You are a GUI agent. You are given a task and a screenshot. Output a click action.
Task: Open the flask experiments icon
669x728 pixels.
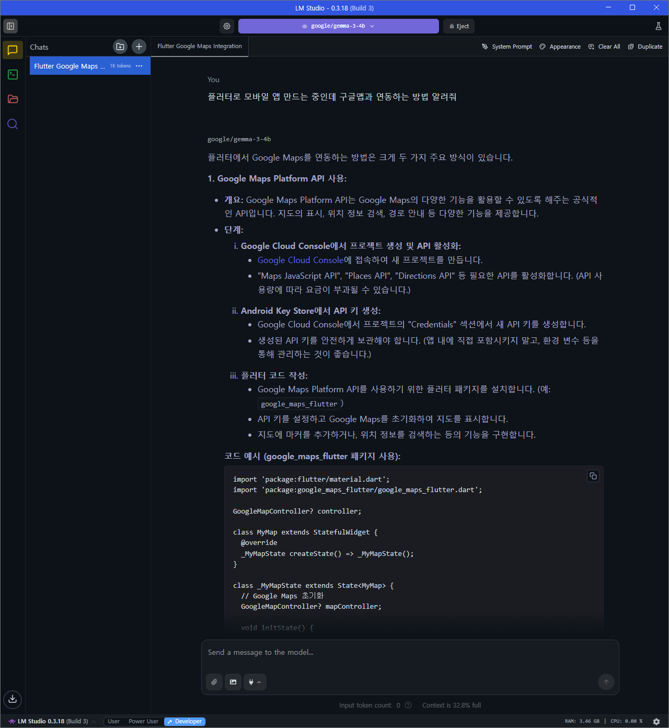(x=659, y=26)
